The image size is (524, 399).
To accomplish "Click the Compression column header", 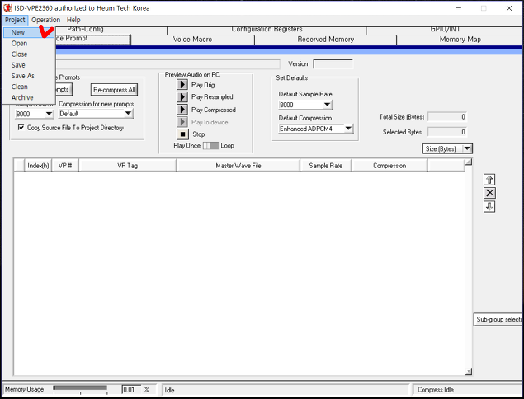I will click(389, 166).
